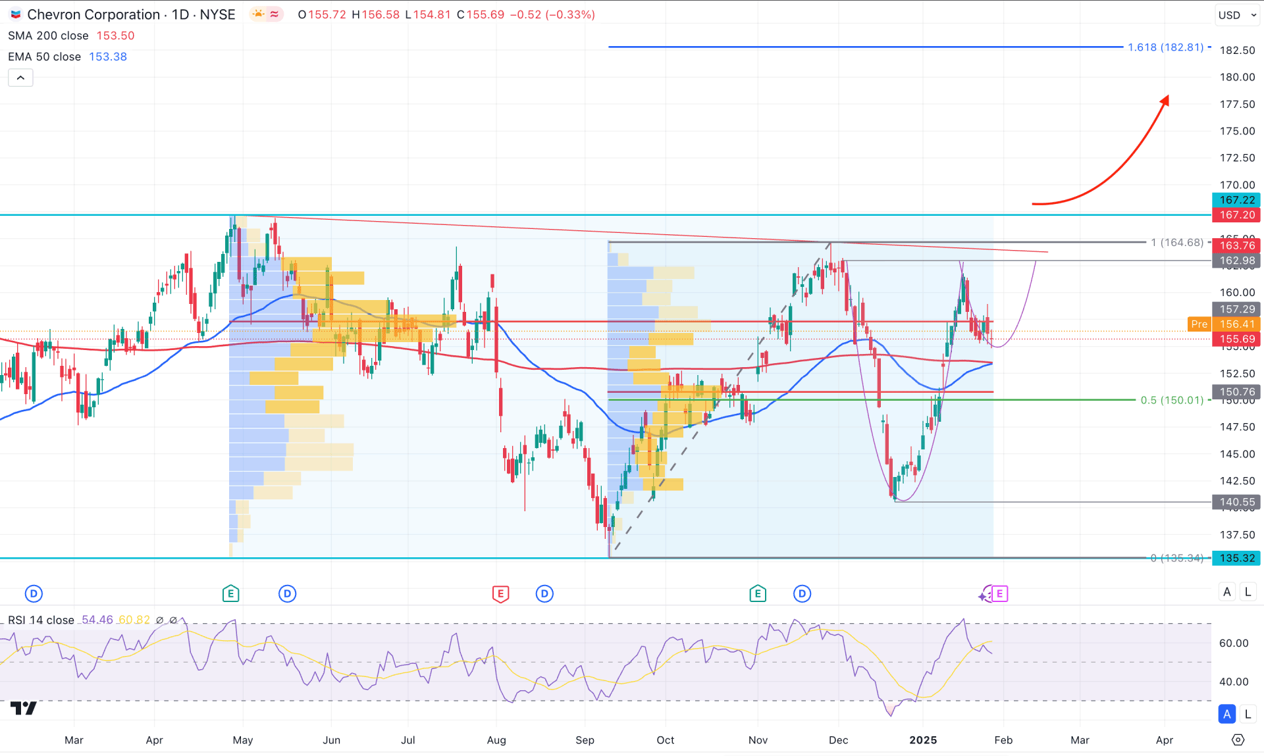Click the Jun label on time axis
This screenshot has width=1264, height=756.
click(x=331, y=740)
